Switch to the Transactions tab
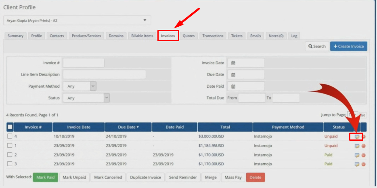377x188 pixels. [213, 36]
